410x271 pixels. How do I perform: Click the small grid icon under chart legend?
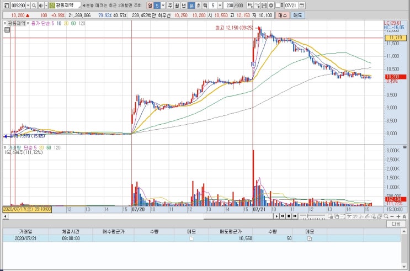coord(7,30)
